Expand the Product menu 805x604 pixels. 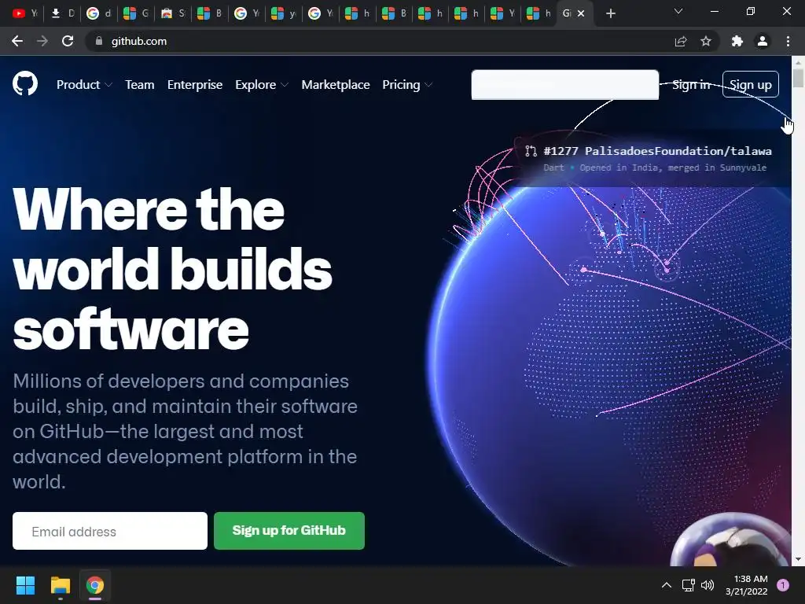pyautogui.click(x=84, y=85)
